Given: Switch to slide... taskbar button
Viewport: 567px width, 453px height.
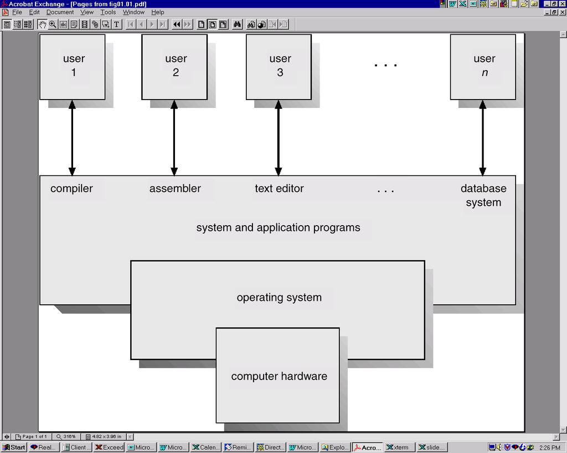Looking at the screenshot, I should pos(432,447).
